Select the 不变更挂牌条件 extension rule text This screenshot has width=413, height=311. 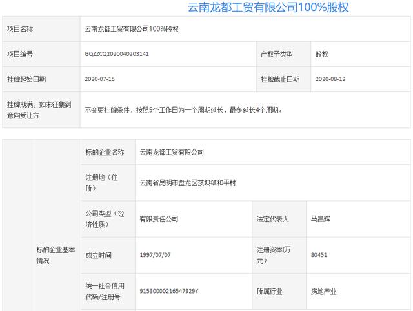pyautogui.click(x=183, y=110)
